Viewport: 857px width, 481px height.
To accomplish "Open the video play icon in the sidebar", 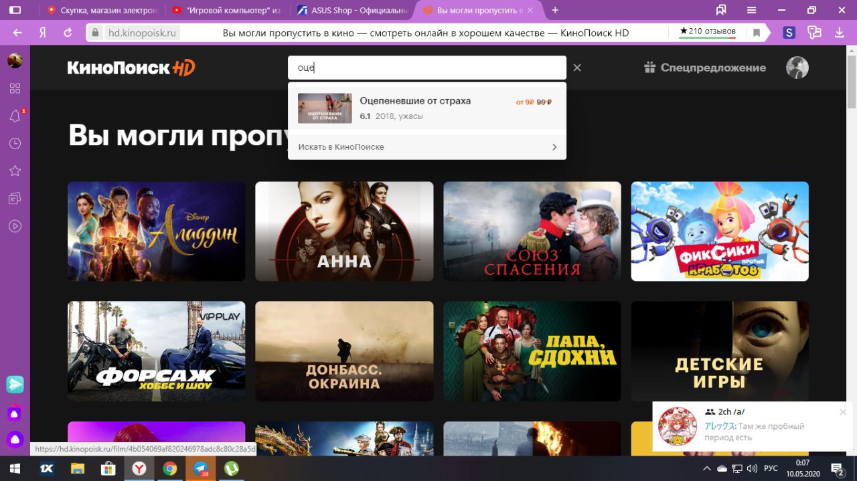I will pos(15,226).
